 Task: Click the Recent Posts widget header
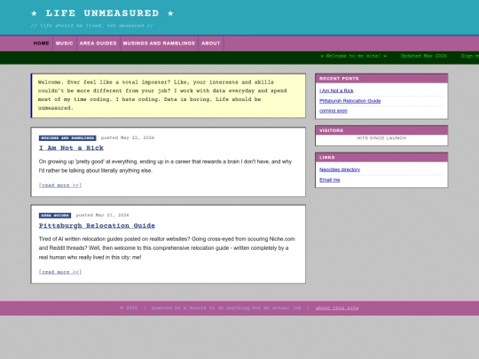381,79
